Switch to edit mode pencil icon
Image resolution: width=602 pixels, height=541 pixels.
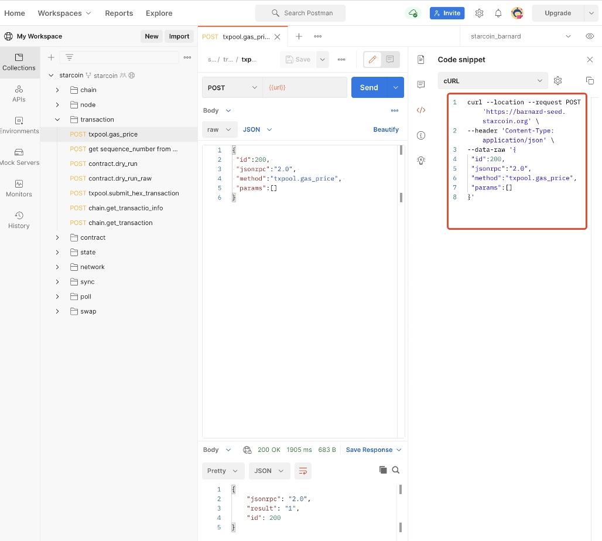372,59
